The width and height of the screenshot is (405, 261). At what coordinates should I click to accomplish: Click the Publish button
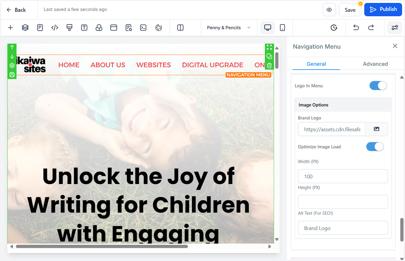[383, 9]
